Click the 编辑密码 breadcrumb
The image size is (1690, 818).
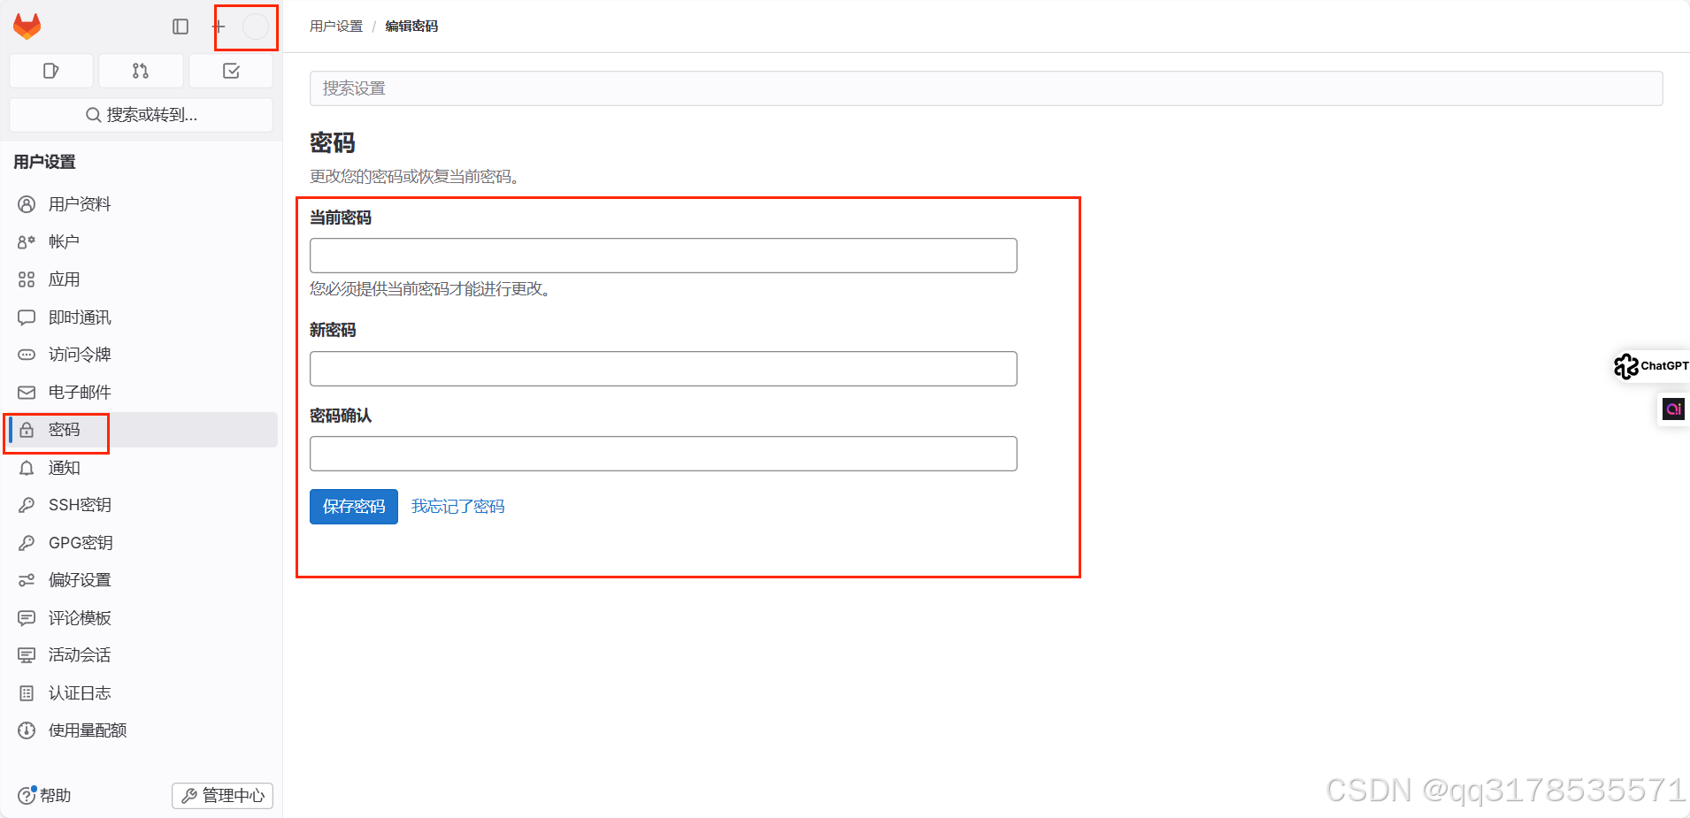(411, 27)
